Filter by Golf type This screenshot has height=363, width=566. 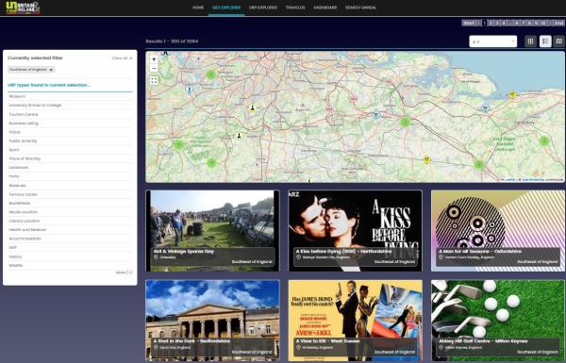(x=70, y=248)
